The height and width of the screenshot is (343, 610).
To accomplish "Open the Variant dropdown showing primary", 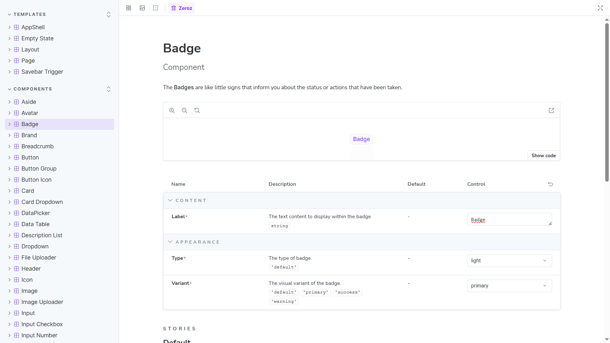I will 510,286.
